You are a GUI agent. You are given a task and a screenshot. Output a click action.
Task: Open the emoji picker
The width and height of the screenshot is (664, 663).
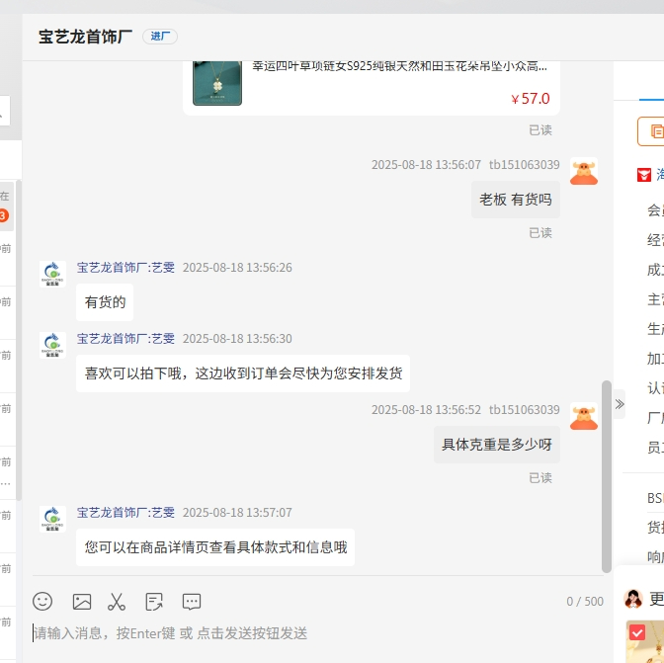click(42, 601)
